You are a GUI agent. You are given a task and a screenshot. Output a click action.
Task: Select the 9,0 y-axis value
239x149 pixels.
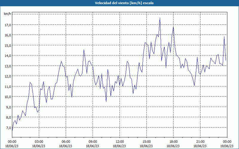tap(9, 107)
